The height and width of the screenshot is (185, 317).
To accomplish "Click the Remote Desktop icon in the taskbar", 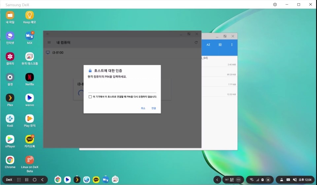I will tap(115, 179).
